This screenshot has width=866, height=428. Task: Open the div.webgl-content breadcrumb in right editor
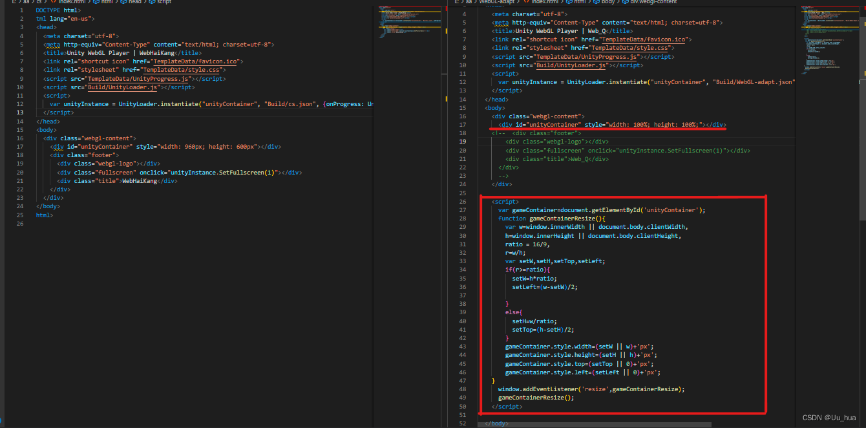click(653, 2)
